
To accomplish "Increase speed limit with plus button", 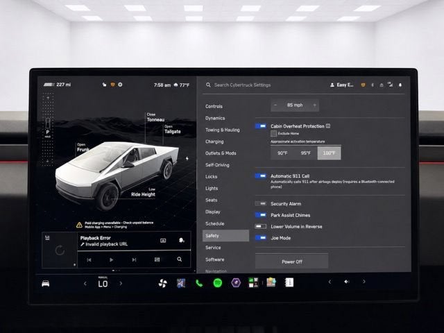I will pyautogui.click(x=314, y=105).
